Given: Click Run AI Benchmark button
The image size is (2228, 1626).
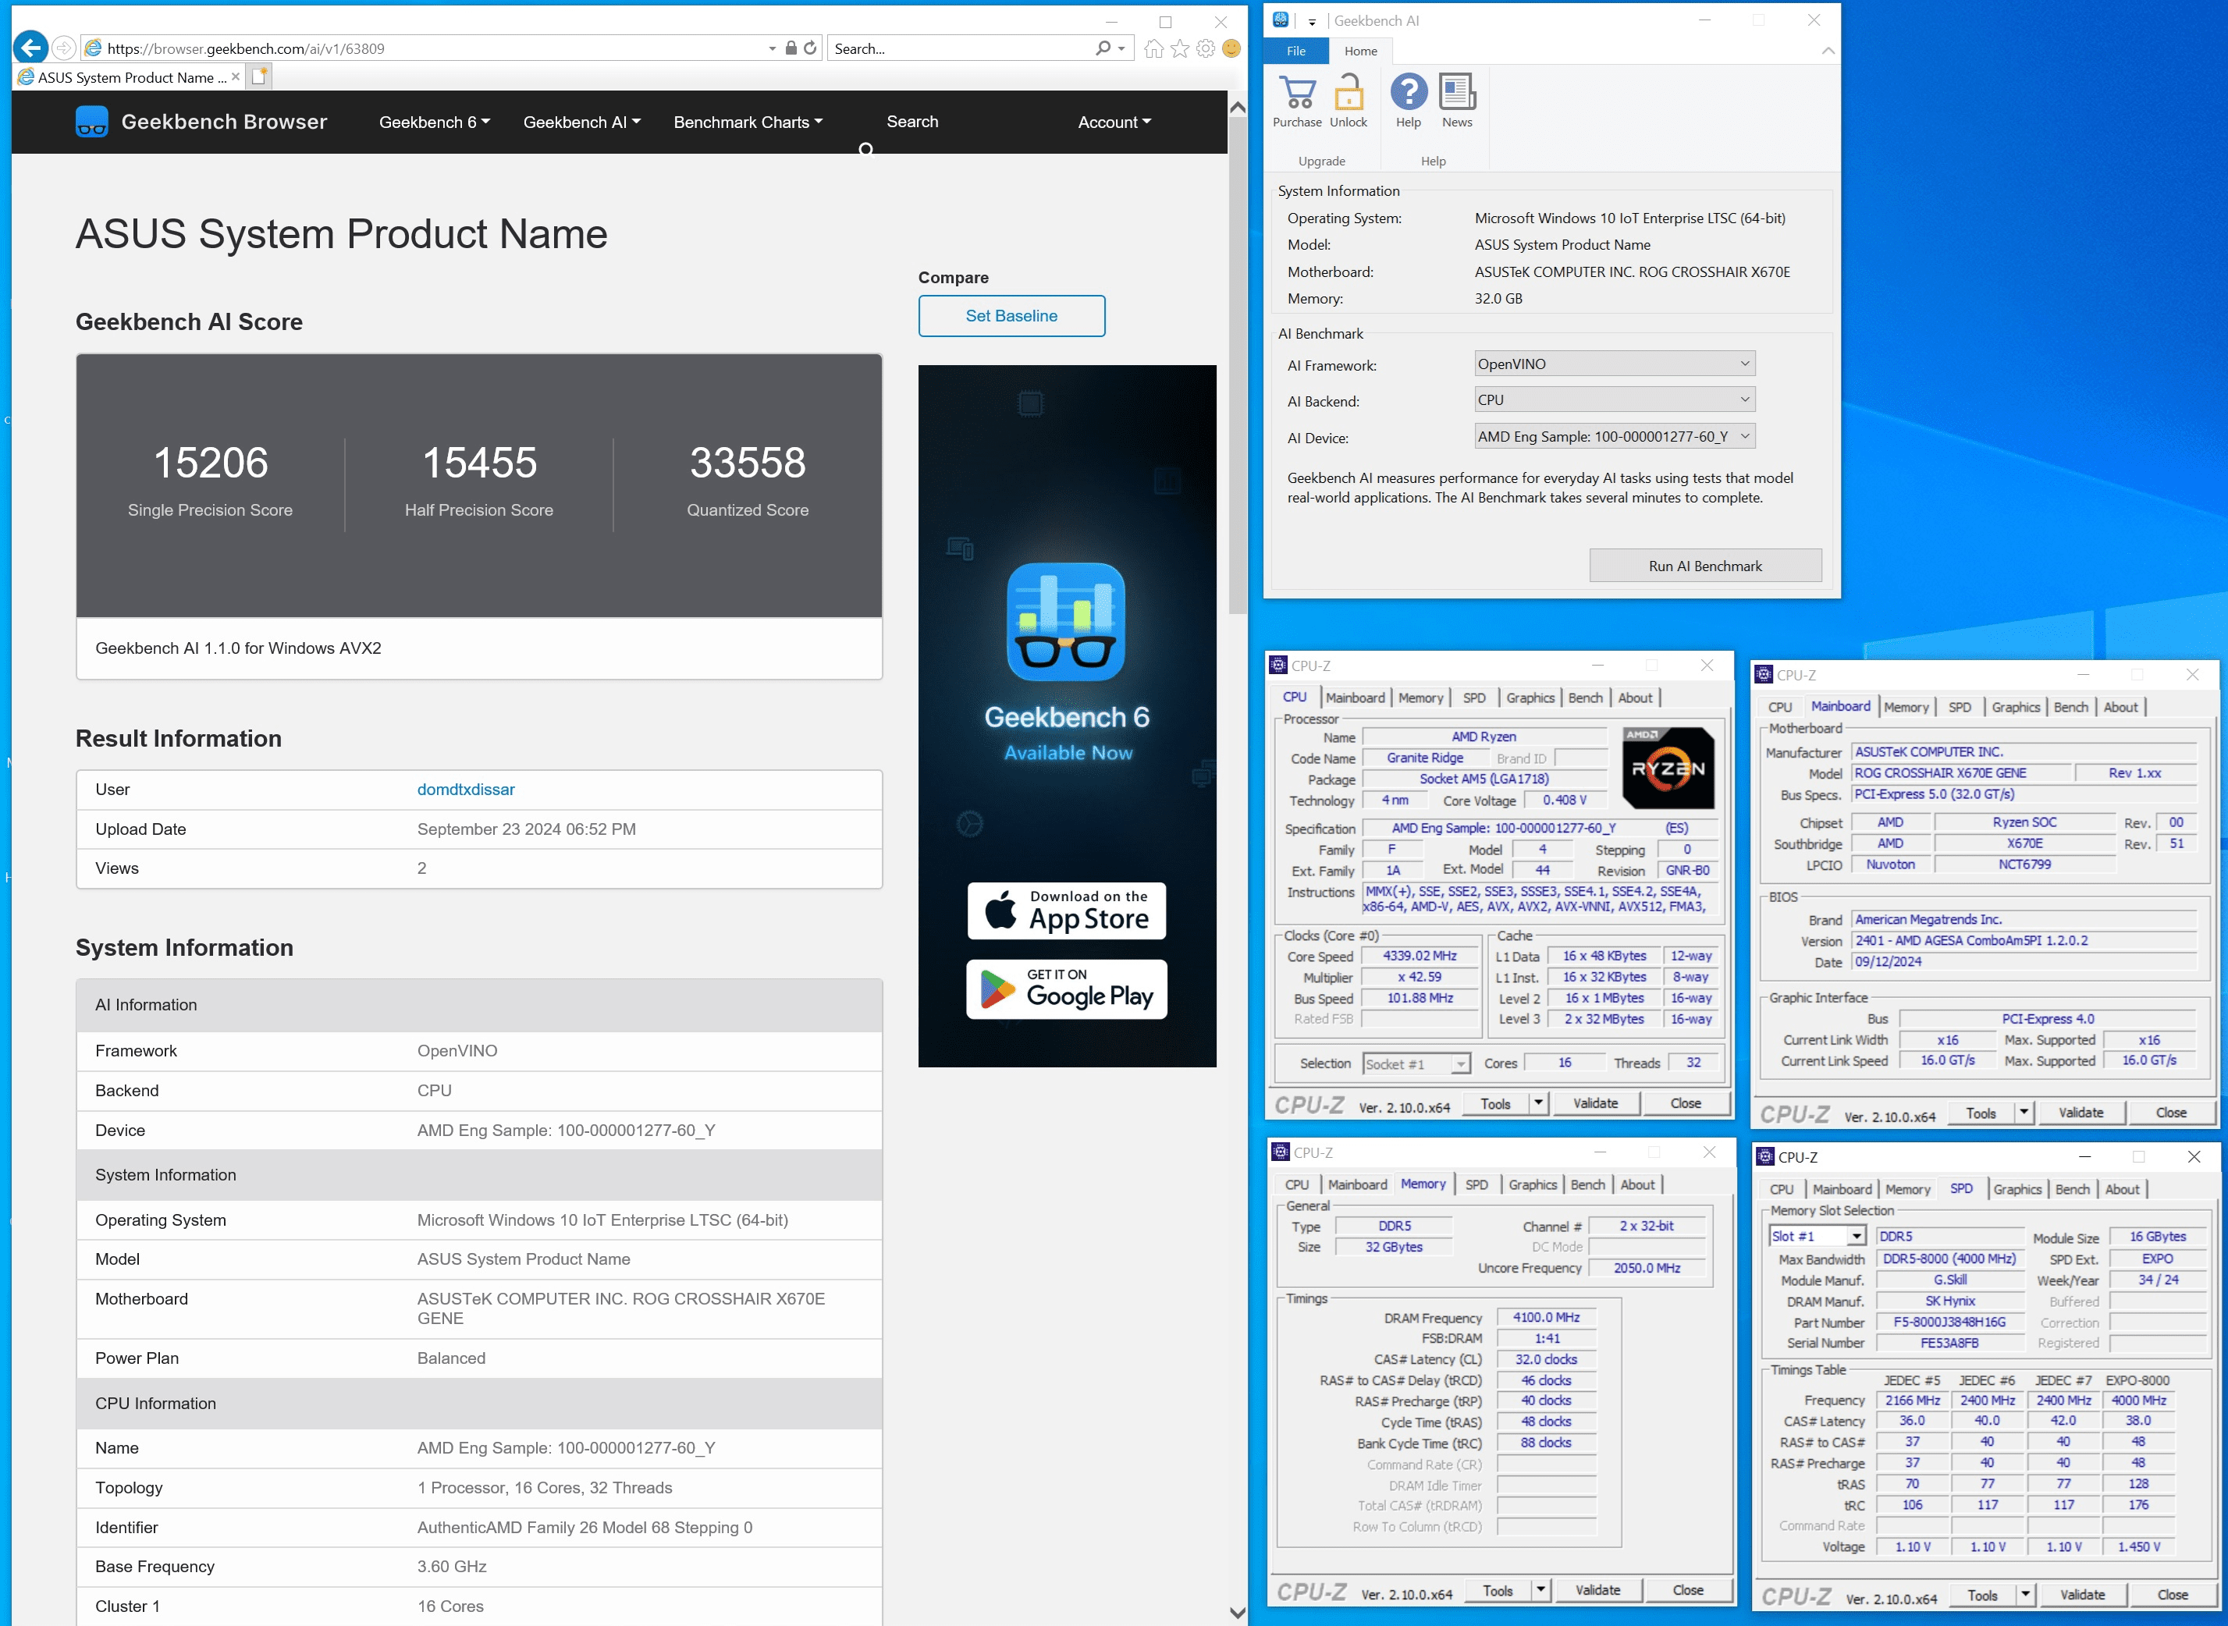Looking at the screenshot, I should click(1705, 566).
